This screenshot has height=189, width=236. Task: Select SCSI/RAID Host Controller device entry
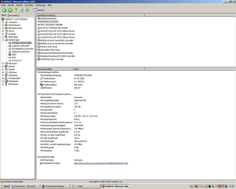(52, 59)
